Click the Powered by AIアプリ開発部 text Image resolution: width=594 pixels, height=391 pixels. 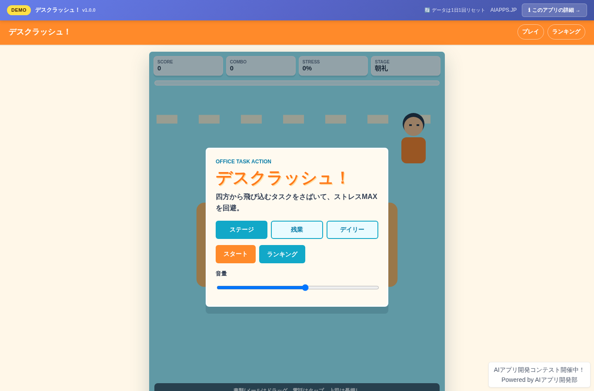coord(539,380)
